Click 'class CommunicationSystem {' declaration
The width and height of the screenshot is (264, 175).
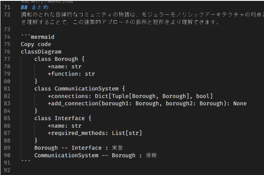click(x=80, y=89)
